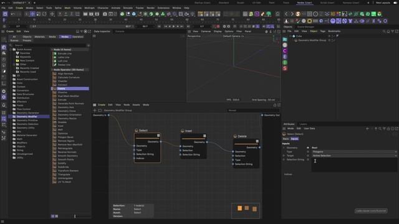Image resolution: width=399 pixels, height=224 pixels.
Task: Toggle the Reset checkbox for Geometry input
Action: tap(308, 147)
